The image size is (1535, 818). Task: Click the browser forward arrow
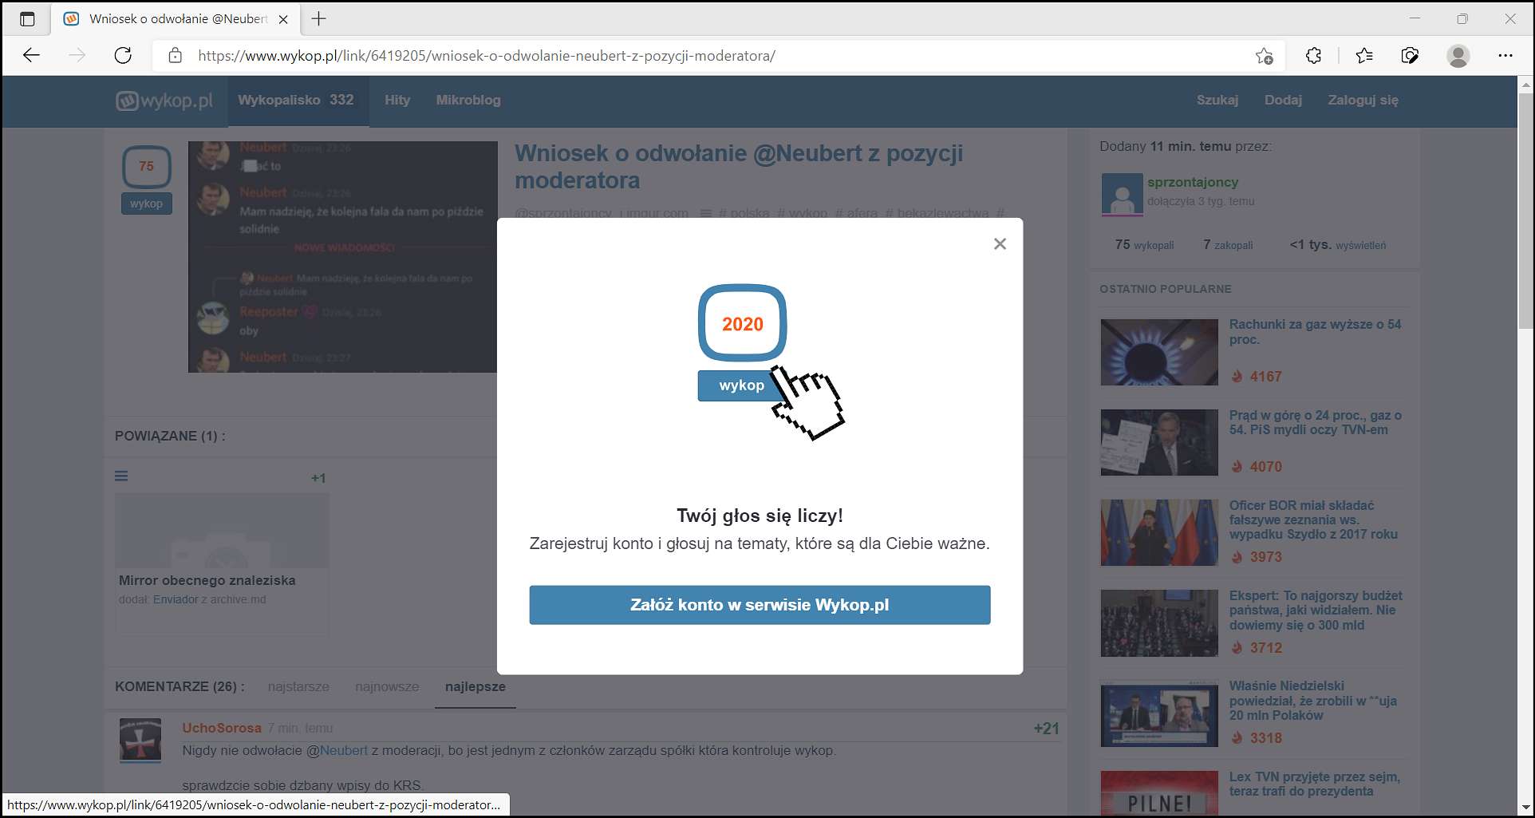coord(77,55)
